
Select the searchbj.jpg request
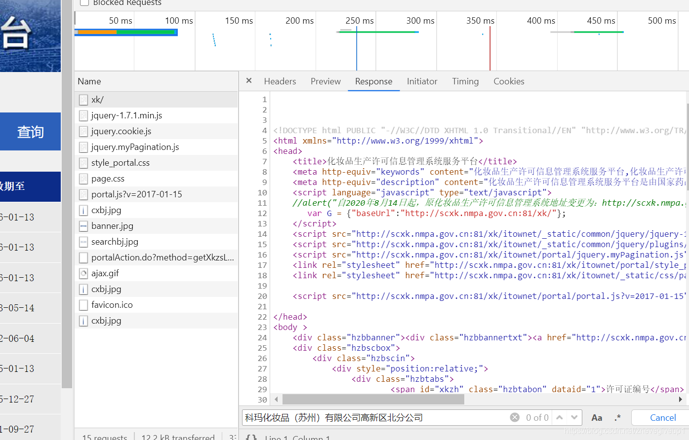(x=156, y=242)
